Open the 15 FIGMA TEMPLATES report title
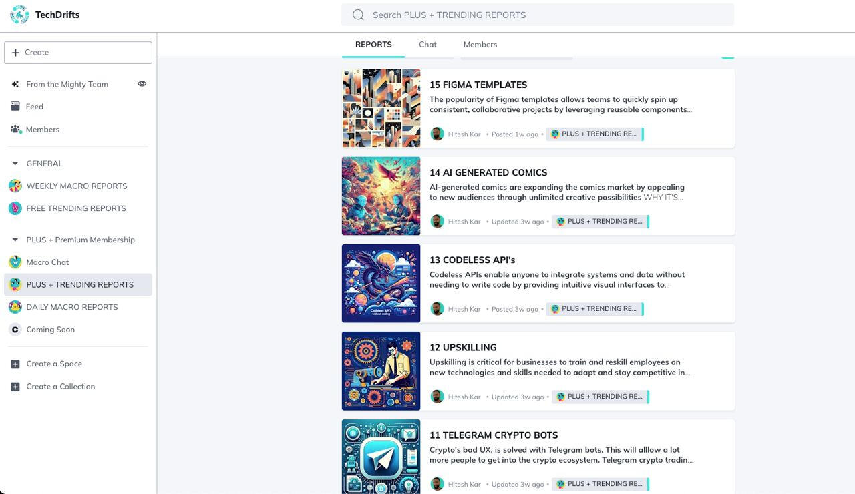Viewport: 855px width, 494px height. 478,85
